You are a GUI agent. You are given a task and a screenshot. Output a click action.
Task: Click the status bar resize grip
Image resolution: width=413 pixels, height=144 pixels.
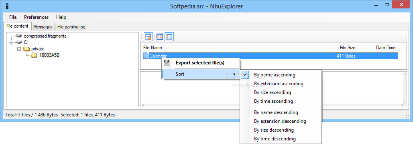[407, 116]
